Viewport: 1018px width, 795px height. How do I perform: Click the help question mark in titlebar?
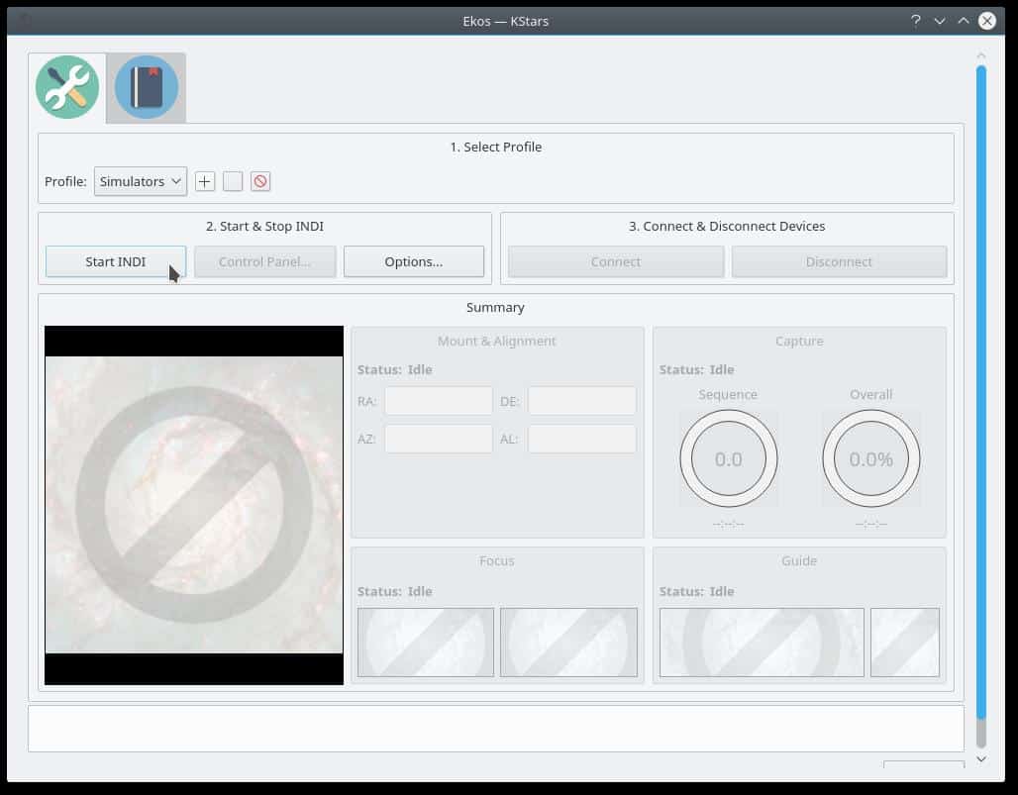[915, 21]
